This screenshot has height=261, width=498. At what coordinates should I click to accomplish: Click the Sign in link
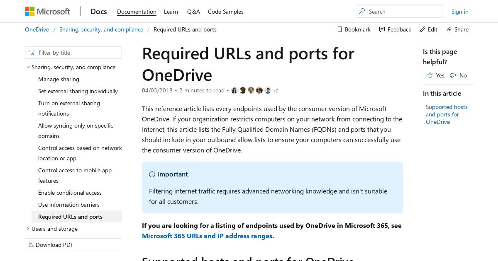coord(460,12)
